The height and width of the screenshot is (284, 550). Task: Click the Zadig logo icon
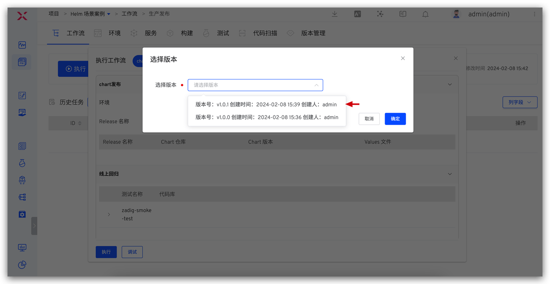(22, 16)
